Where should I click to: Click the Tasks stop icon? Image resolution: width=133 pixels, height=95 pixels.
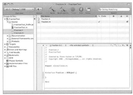(73, 9)
